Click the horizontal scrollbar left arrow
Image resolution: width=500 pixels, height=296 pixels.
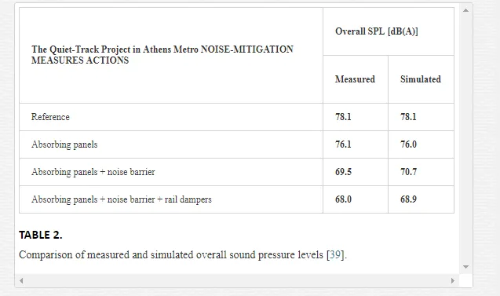pyautogui.click(x=21, y=281)
